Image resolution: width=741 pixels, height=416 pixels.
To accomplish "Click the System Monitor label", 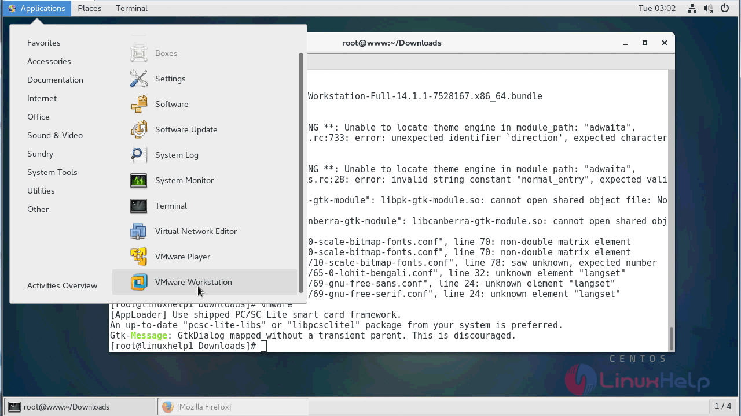I will (184, 180).
